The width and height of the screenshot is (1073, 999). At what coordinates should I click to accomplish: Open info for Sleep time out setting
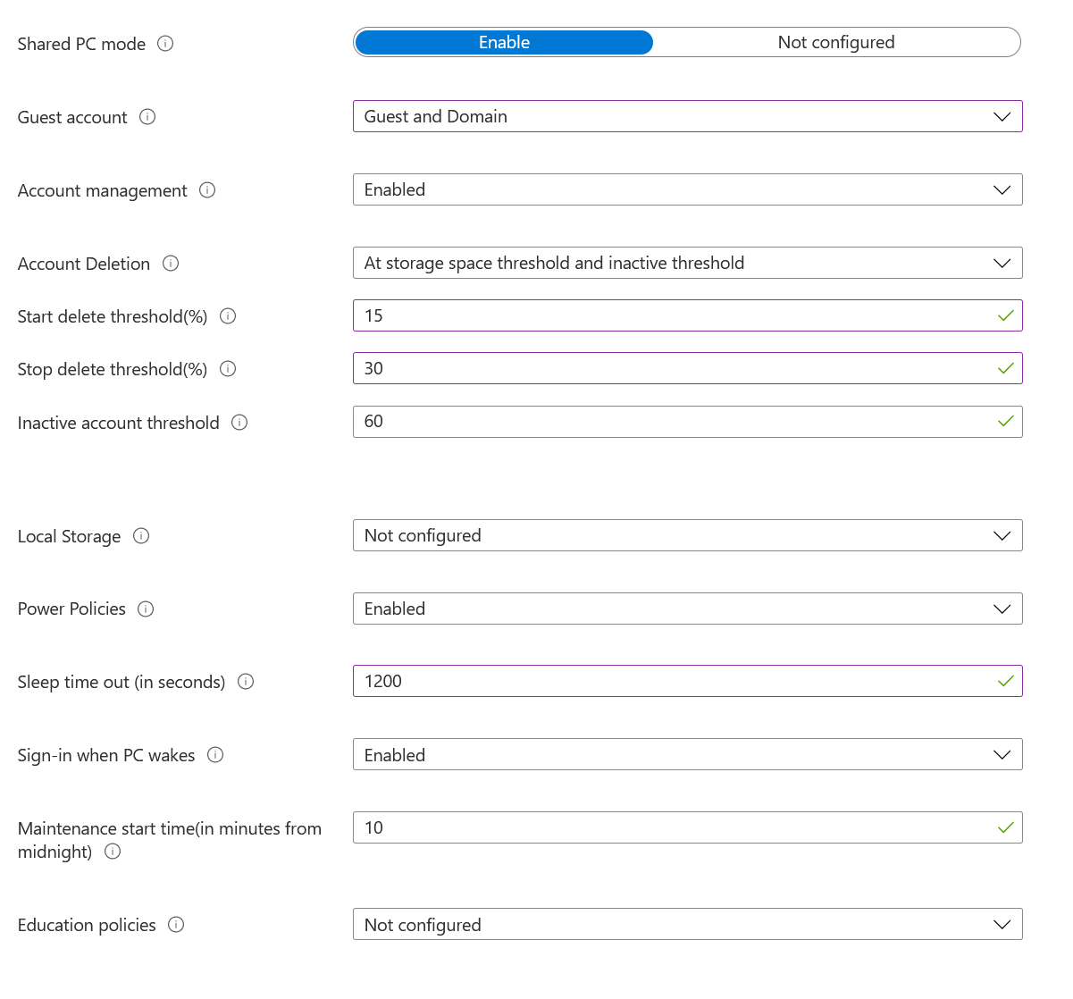pos(246,682)
